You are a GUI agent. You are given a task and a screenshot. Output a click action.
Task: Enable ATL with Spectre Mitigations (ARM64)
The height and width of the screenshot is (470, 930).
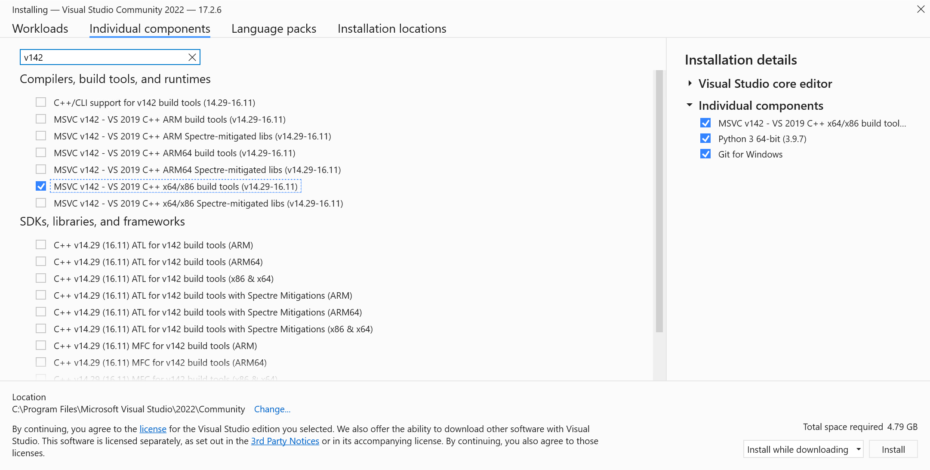(41, 312)
